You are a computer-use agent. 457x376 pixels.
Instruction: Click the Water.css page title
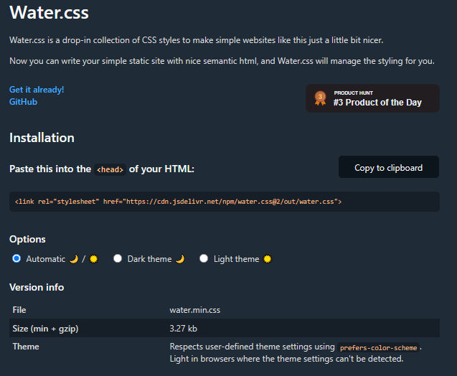50,13
